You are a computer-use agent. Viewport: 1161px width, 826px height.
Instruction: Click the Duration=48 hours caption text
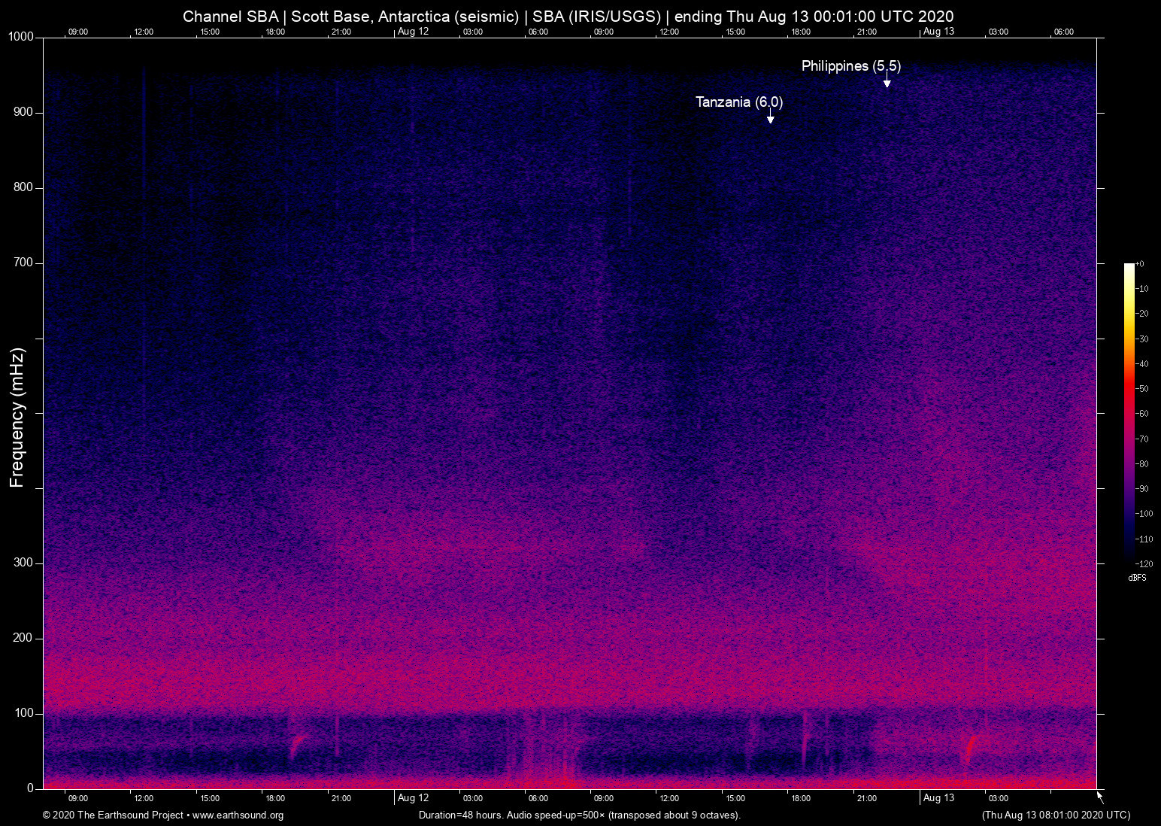[579, 815]
